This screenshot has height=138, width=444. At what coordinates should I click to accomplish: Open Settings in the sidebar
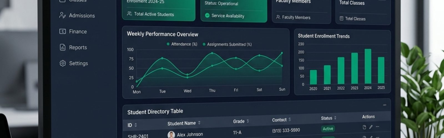click(x=74, y=63)
